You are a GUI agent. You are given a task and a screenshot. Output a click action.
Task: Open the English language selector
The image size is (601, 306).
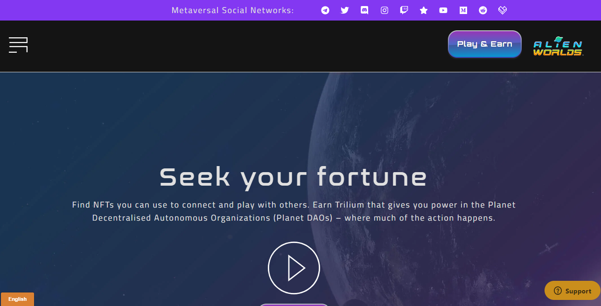point(17,299)
